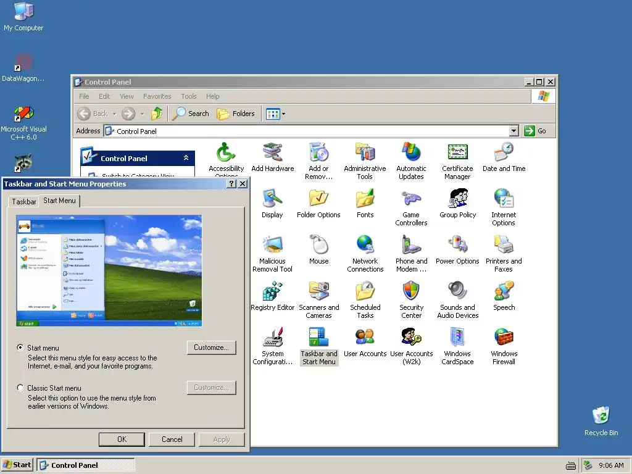Click the Start menu preview image
This screenshot has width=632, height=474.
109,270
